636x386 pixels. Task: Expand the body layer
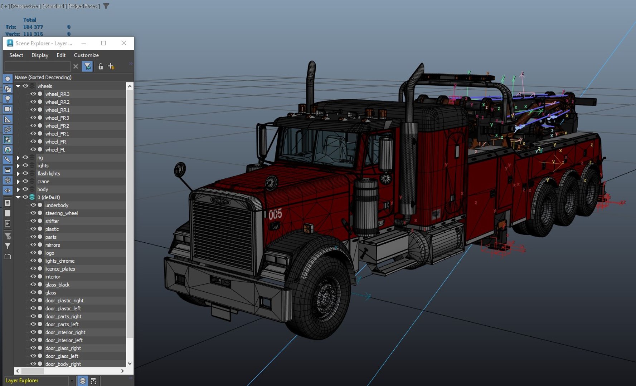click(x=18, y=189)
